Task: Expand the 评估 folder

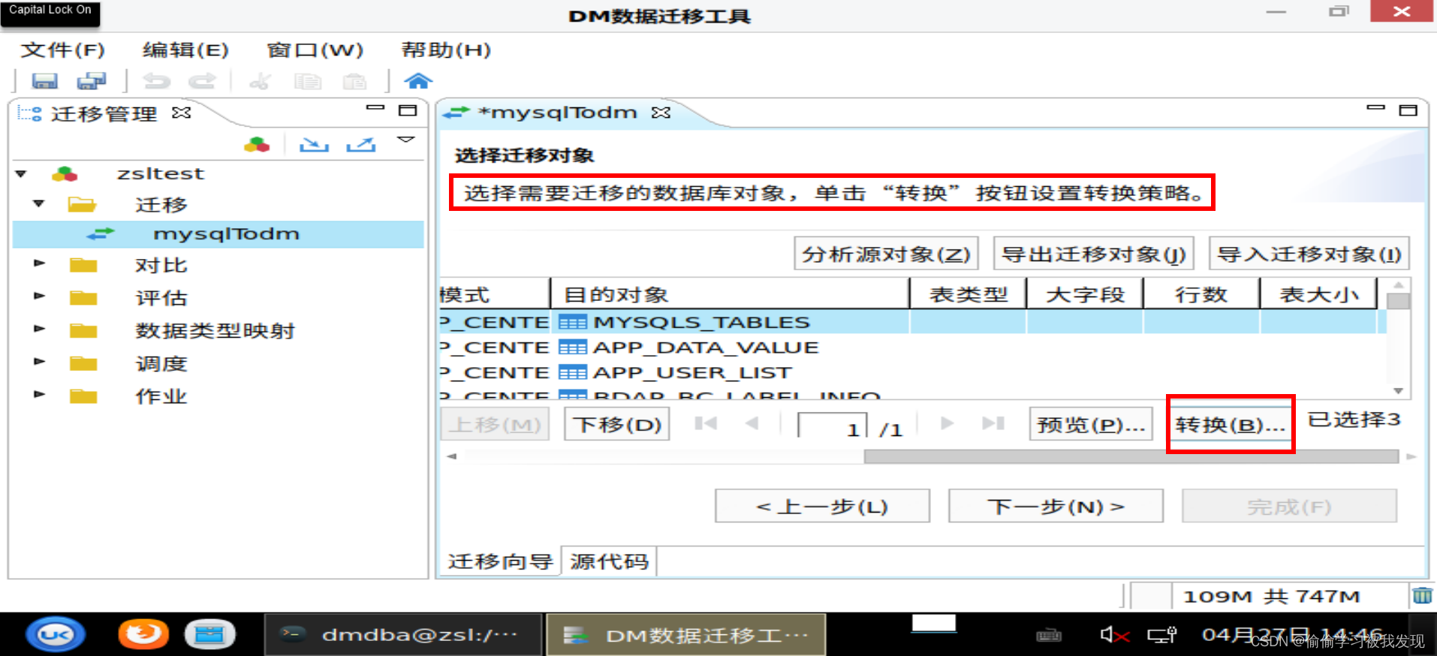Action: [40, 296]
